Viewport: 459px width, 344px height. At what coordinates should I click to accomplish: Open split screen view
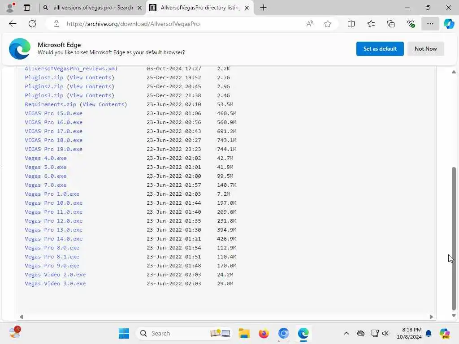[x=351, y=24]
